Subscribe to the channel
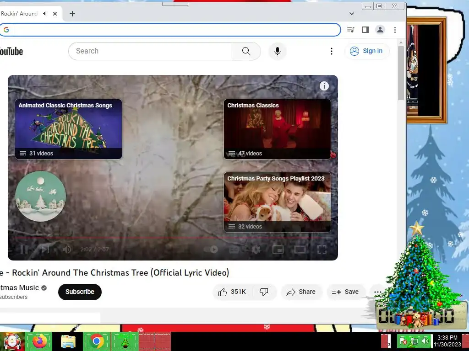The height and width of the screenshot is (351, 469). pyautogui.click(x=80, y=292)
